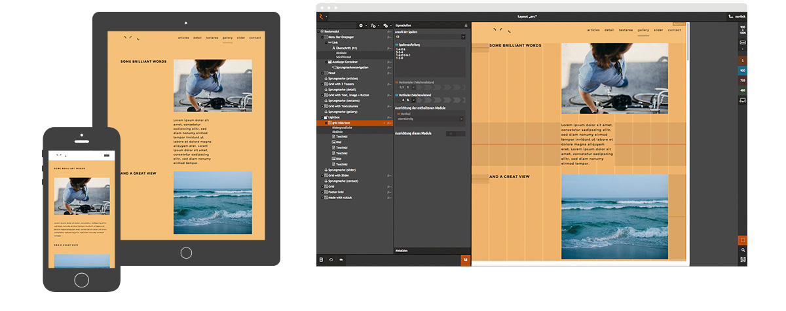Click the refresh icon in bottom toolbar
Screen dimensions: 786x311
pyautogui.click(x=331, y=260)
